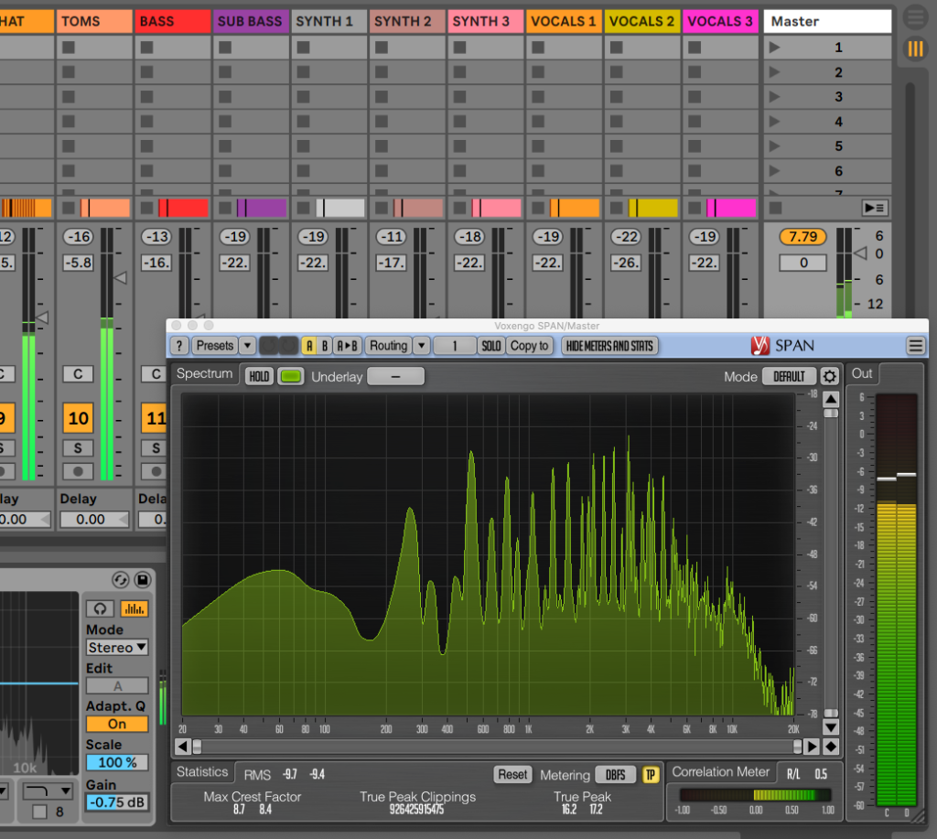Open SPAN correlation R/L selector
The width and height of the screenshot is (937, 839).
click(x=793, y=774)
